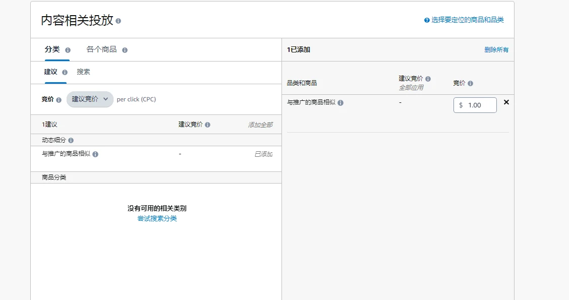Image resolution: width=569 pixels, height=300 pixels.
Task: Click 删除所有 to remove all targets
Action: click(x=496, y=50)
